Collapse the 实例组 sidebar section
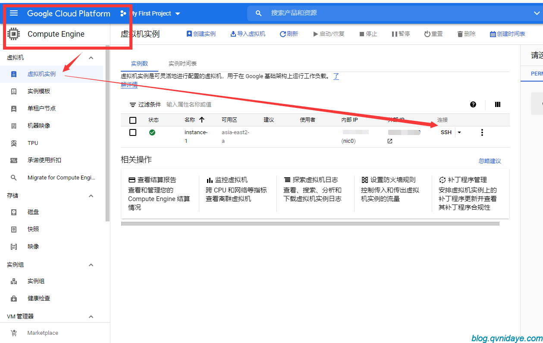The width and height of the screenshot is (543, 343). click(x=91, y=265)
